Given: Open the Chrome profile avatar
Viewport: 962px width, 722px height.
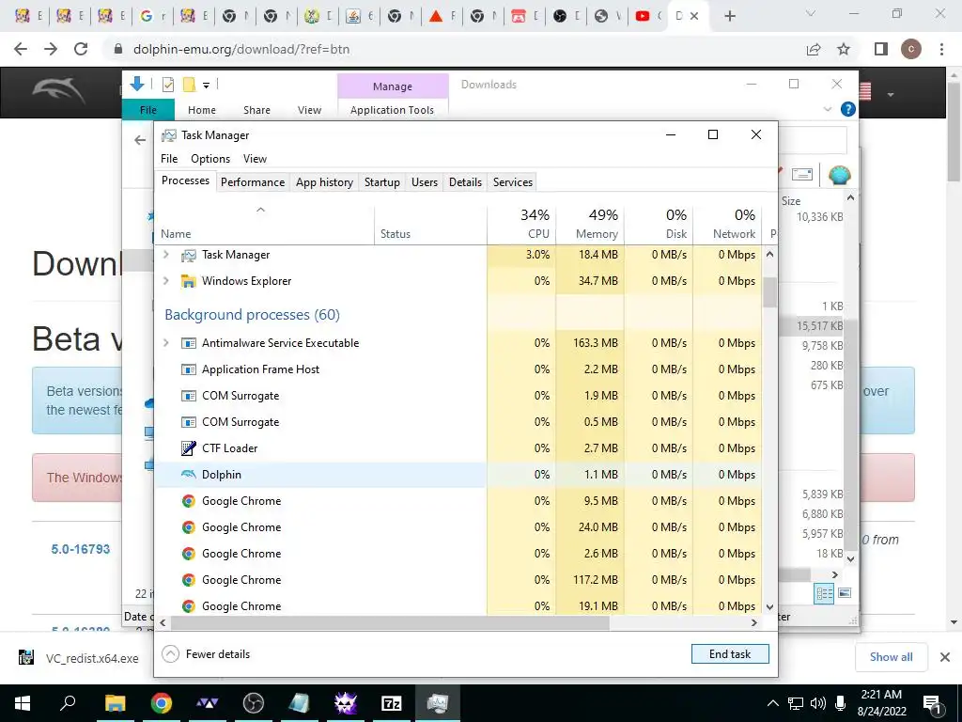Looking at the screenshot, I should (911, 49).
